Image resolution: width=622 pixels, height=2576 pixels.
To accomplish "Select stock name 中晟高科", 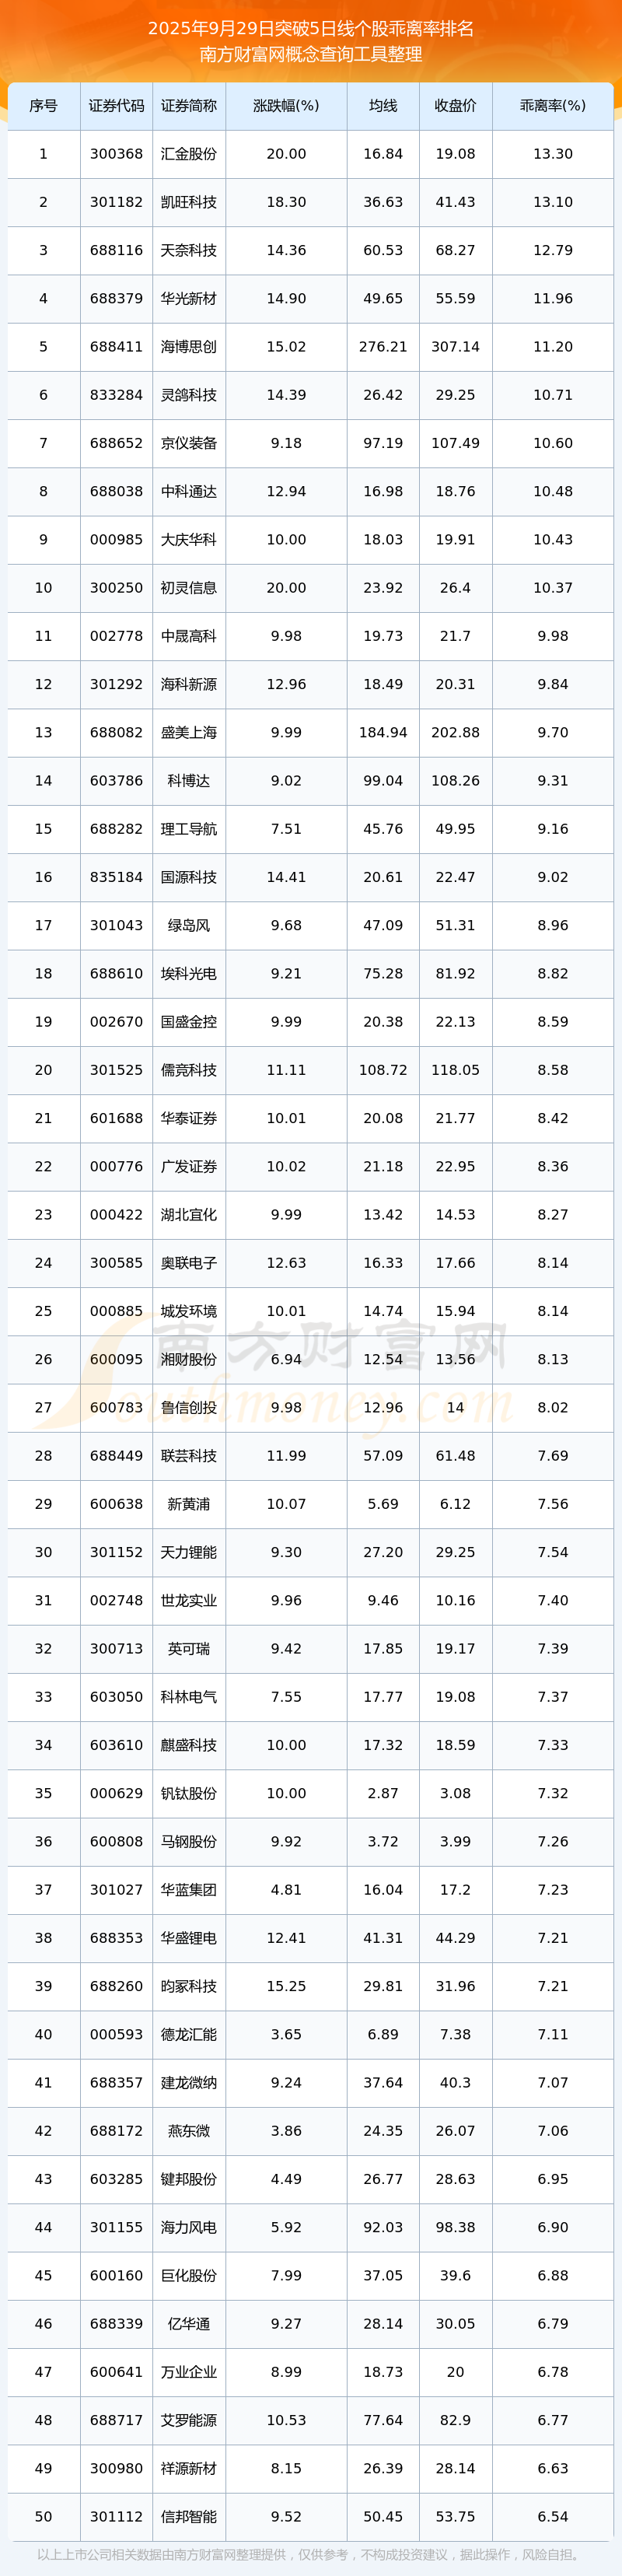I will 189,636.
